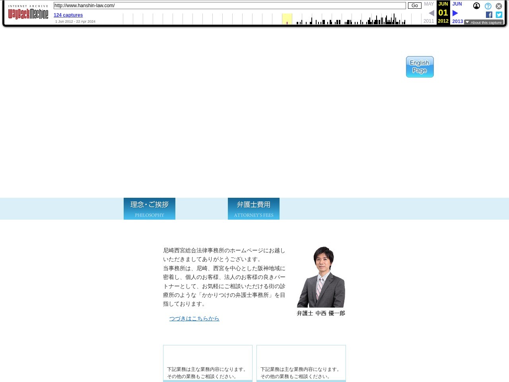This screenshot has width=509, height=382.
Task: Follow the つづきはこちらから link
Action: tap(194, 318)
